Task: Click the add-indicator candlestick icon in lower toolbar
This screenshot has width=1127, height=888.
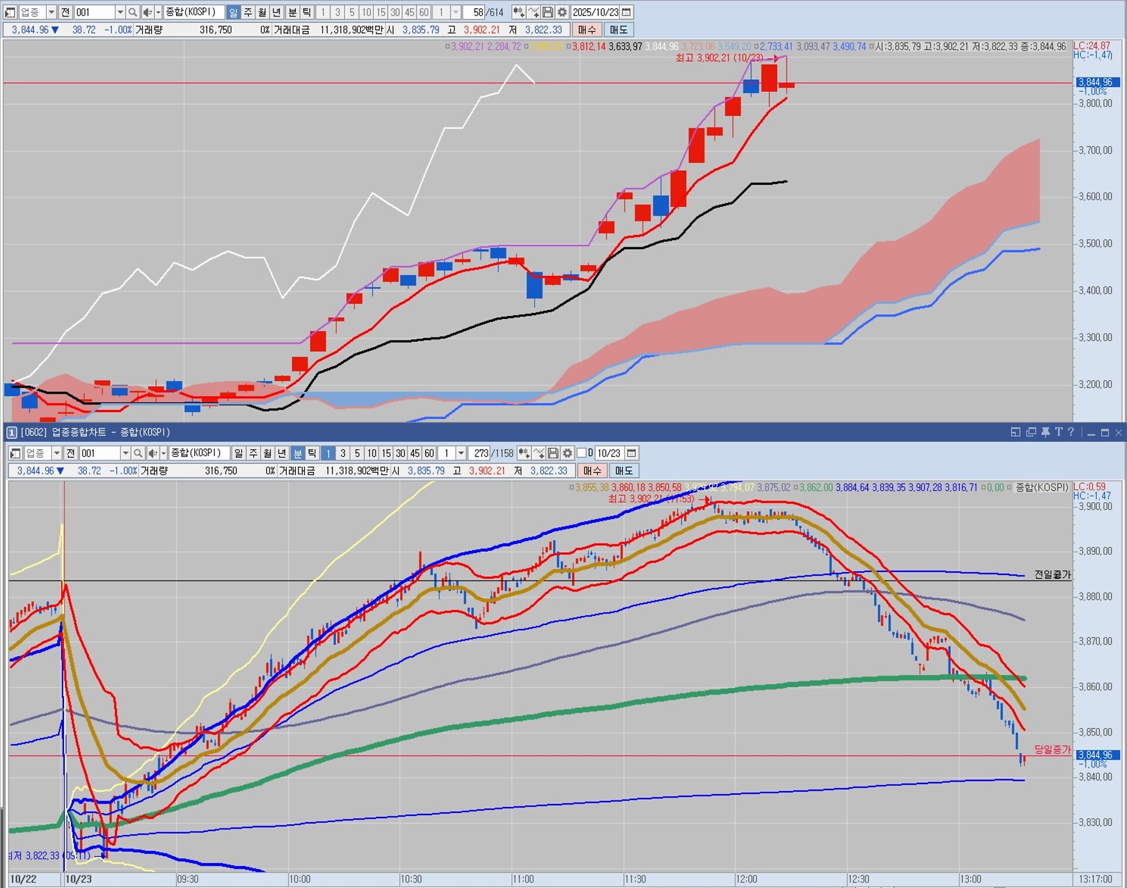Action: [524, 453]
